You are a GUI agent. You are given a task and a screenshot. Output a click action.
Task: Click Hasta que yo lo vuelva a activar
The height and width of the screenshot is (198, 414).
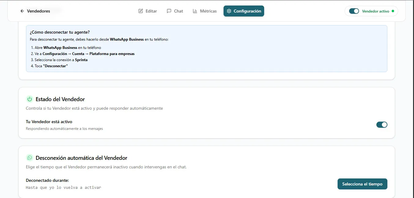(x=63, y=187)
